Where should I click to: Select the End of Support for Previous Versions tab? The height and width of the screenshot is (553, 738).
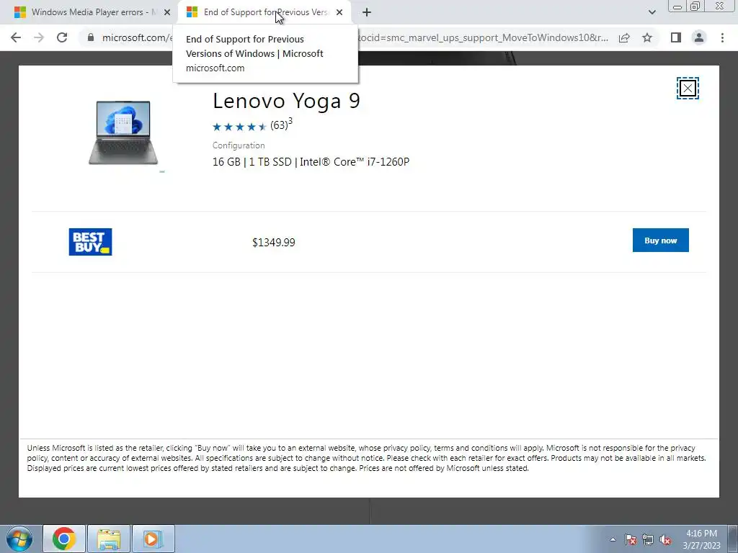pyautogui.click(x=264, y=12)
